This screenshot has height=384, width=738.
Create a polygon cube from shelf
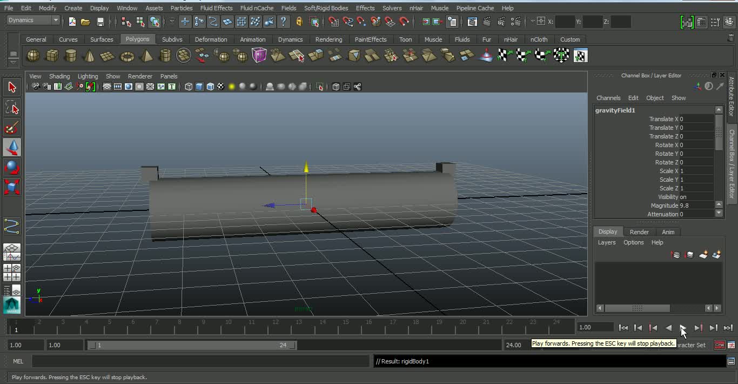pyautogui.click(x=52, y=55)
